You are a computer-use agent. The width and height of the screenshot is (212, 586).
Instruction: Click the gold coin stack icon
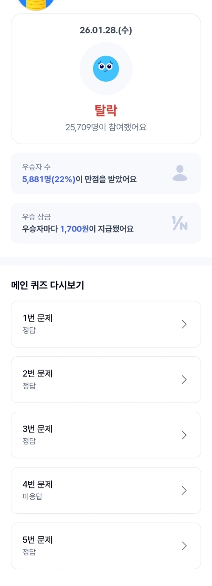point(36,4)
